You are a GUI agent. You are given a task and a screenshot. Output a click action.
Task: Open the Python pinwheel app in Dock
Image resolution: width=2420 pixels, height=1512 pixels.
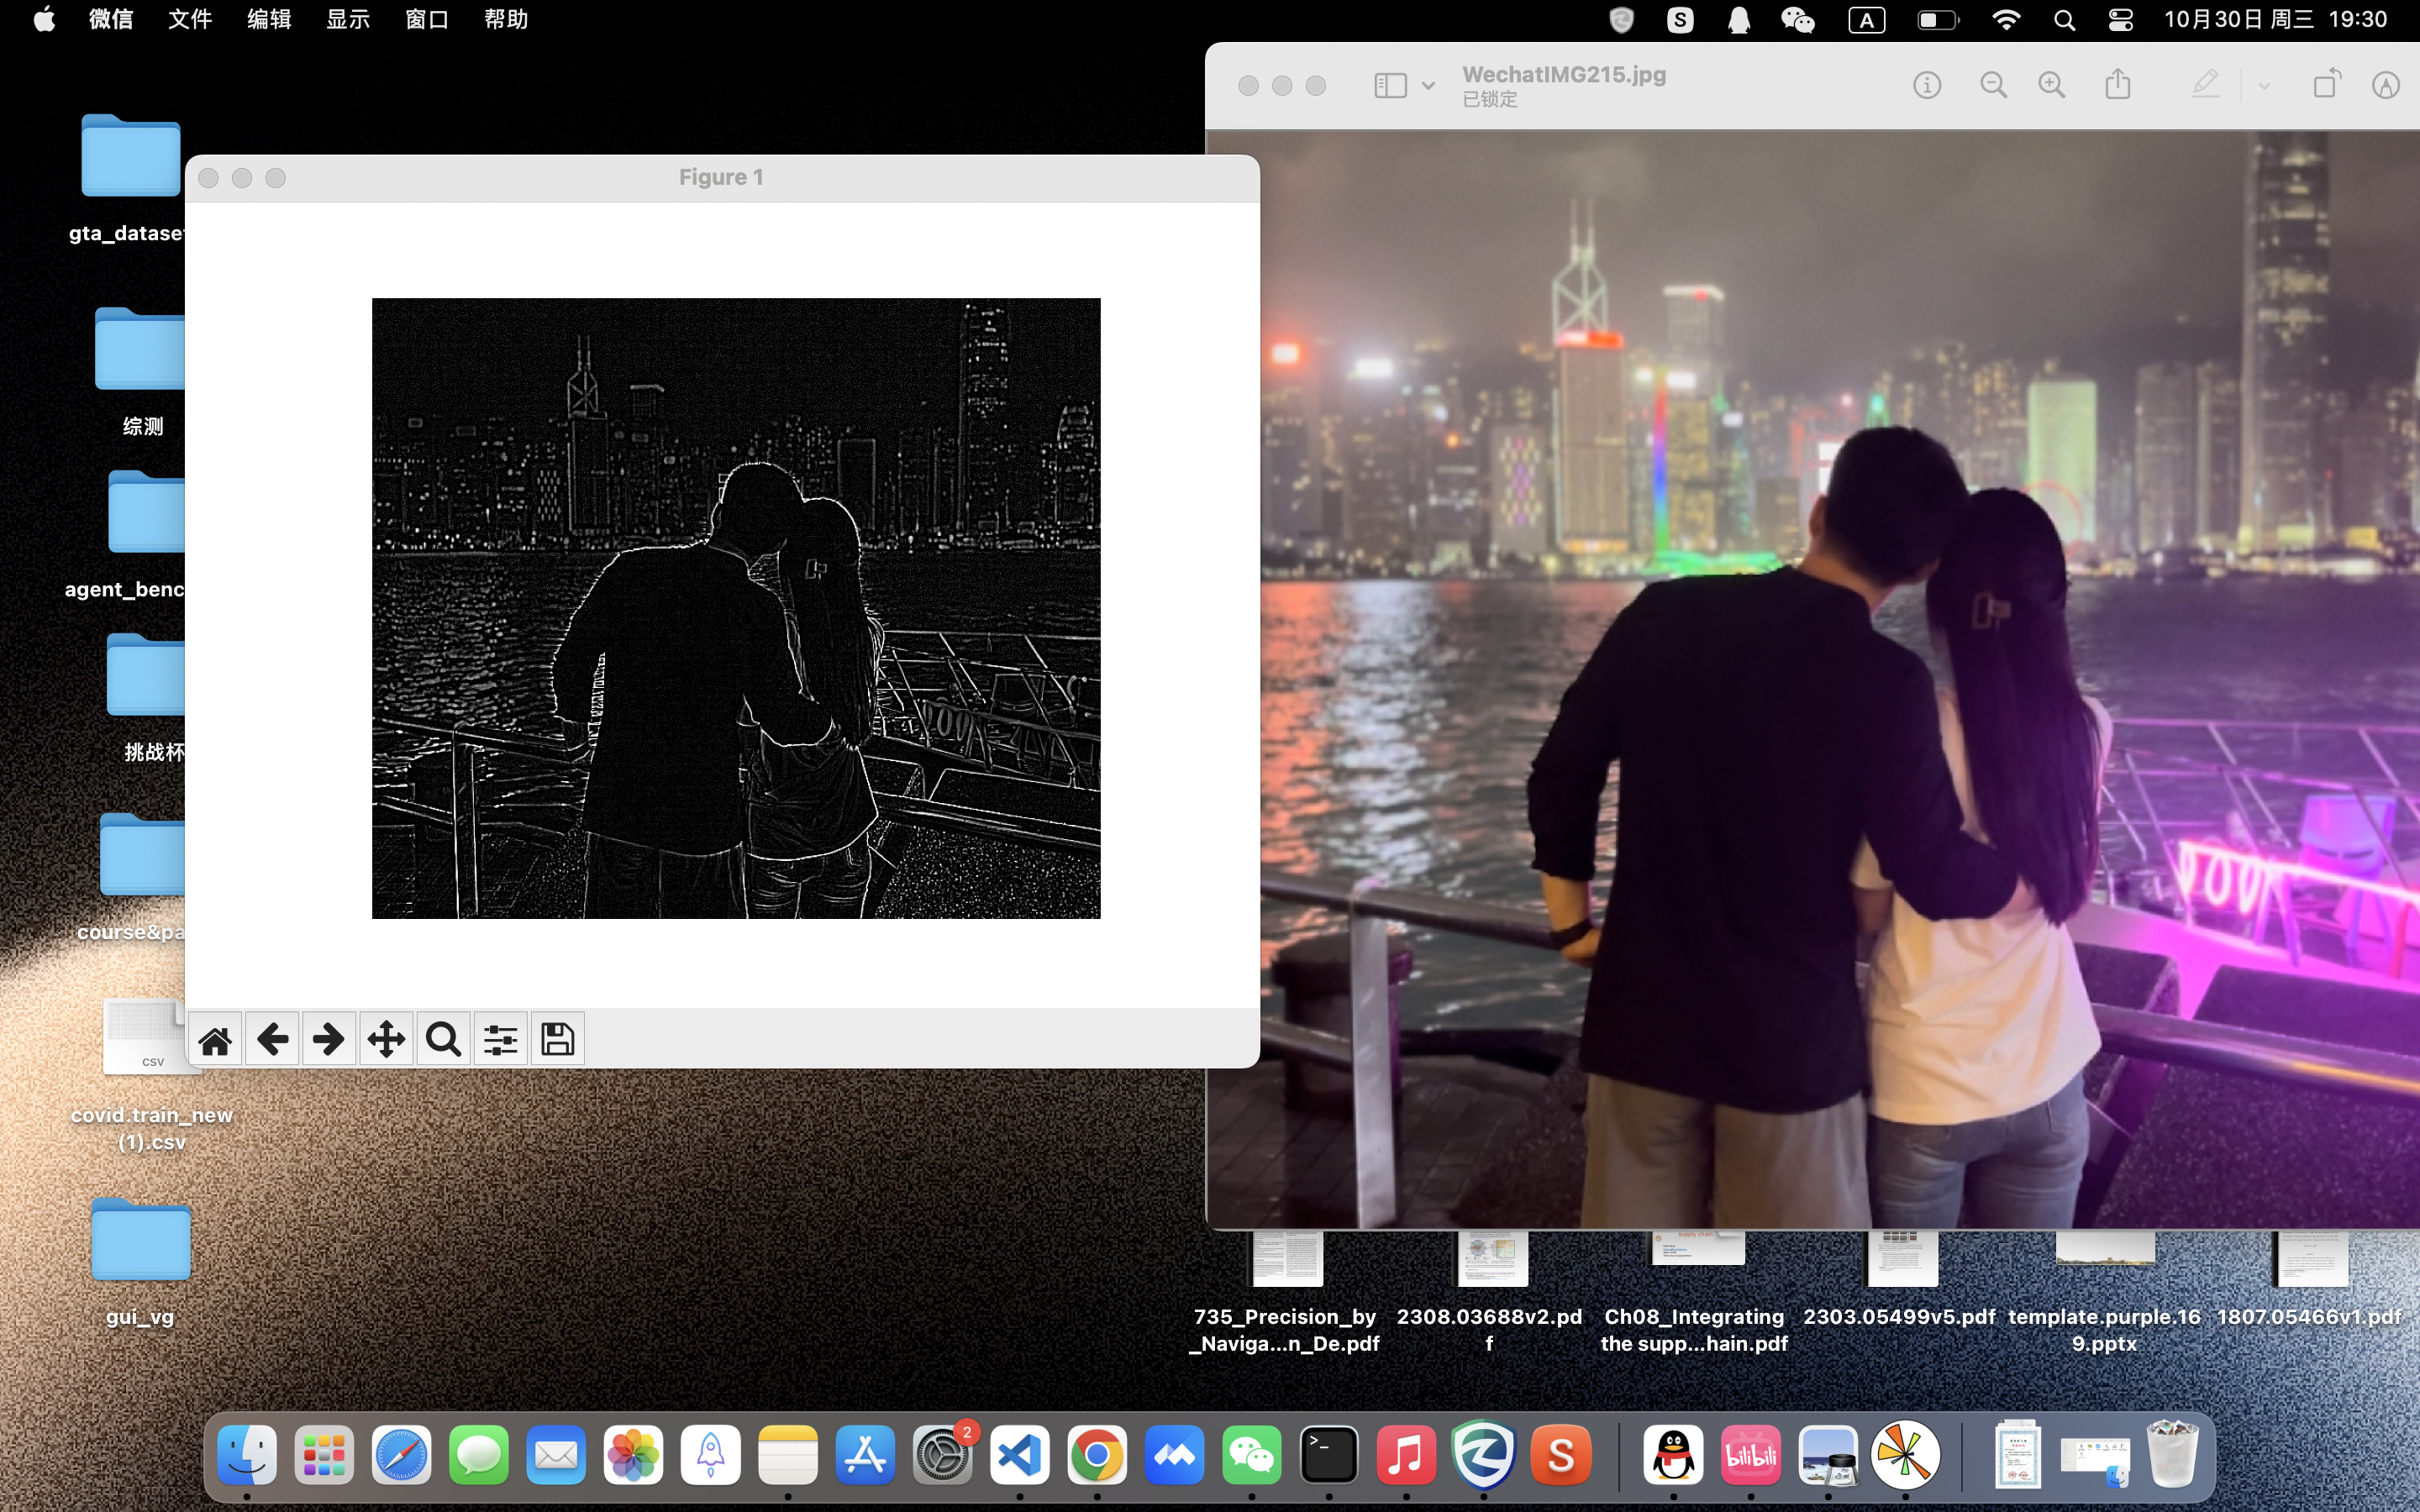pyautogui.click(x=1905, y=1455)
